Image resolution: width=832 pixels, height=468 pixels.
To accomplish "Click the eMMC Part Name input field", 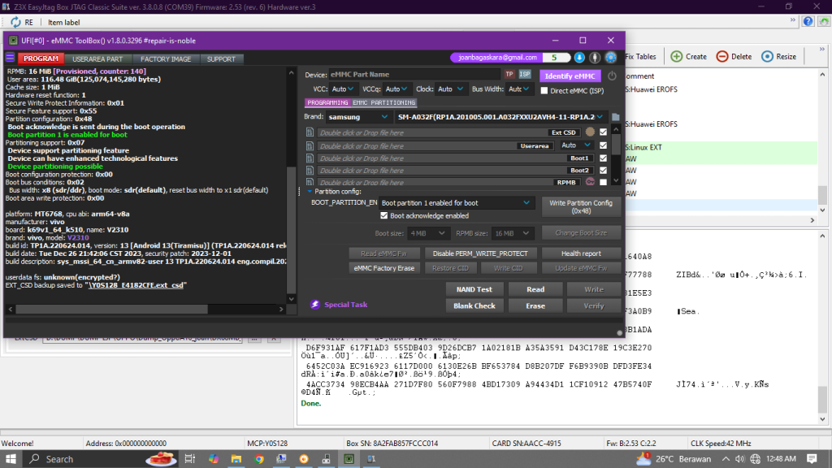I will (x=414, y=74).
